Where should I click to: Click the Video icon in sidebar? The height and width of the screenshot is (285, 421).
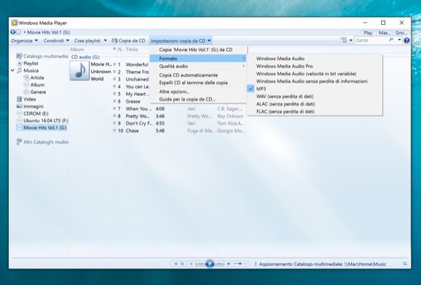19,99
